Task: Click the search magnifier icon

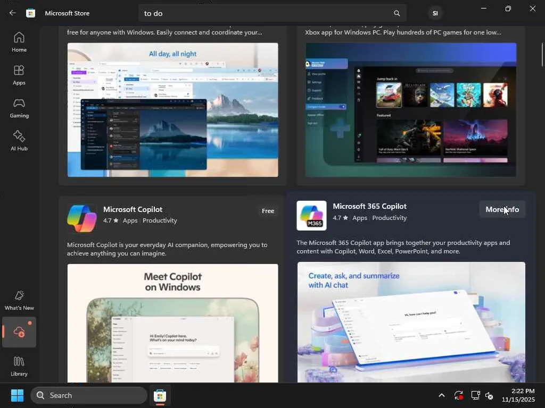Action: pos(397,13)
